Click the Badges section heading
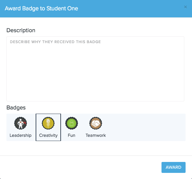The height and width of the screenshot is (179, 192). 16,108
